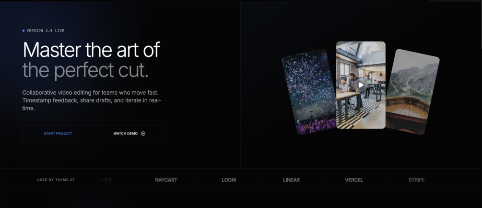Open the Watch Demo button

(129, 133)
